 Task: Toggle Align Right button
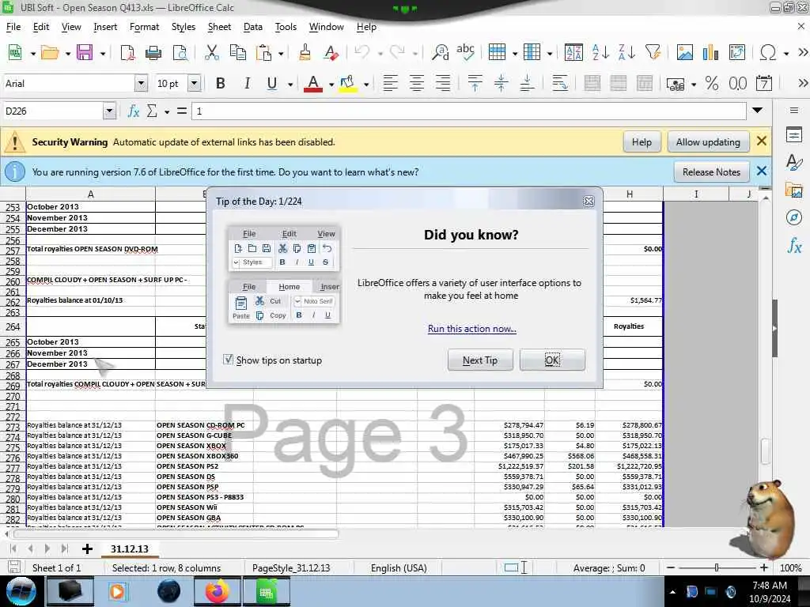pyautogui.click(x=443, y=83)
